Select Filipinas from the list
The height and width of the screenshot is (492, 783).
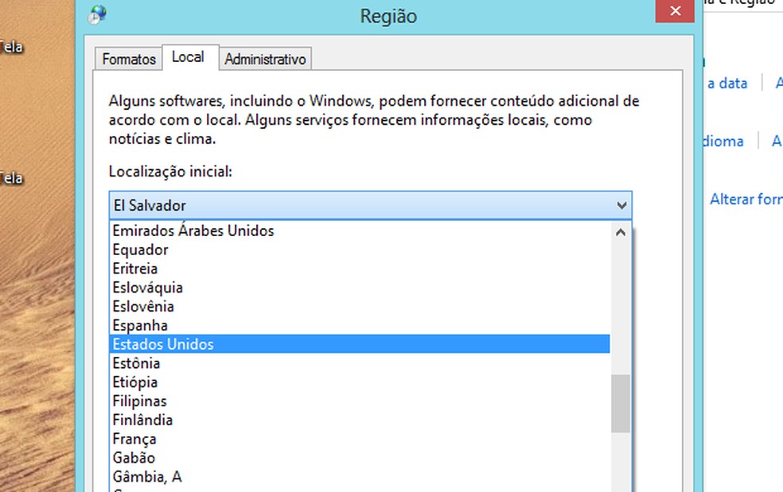pos(360,401)
